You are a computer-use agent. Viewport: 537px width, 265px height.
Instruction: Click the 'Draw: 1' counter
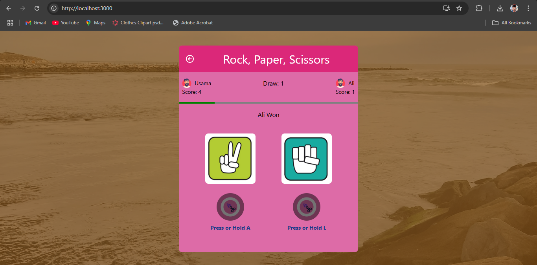click(273, 83)
